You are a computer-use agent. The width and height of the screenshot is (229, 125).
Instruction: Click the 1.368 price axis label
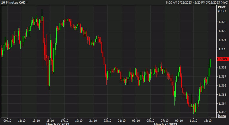222,67
